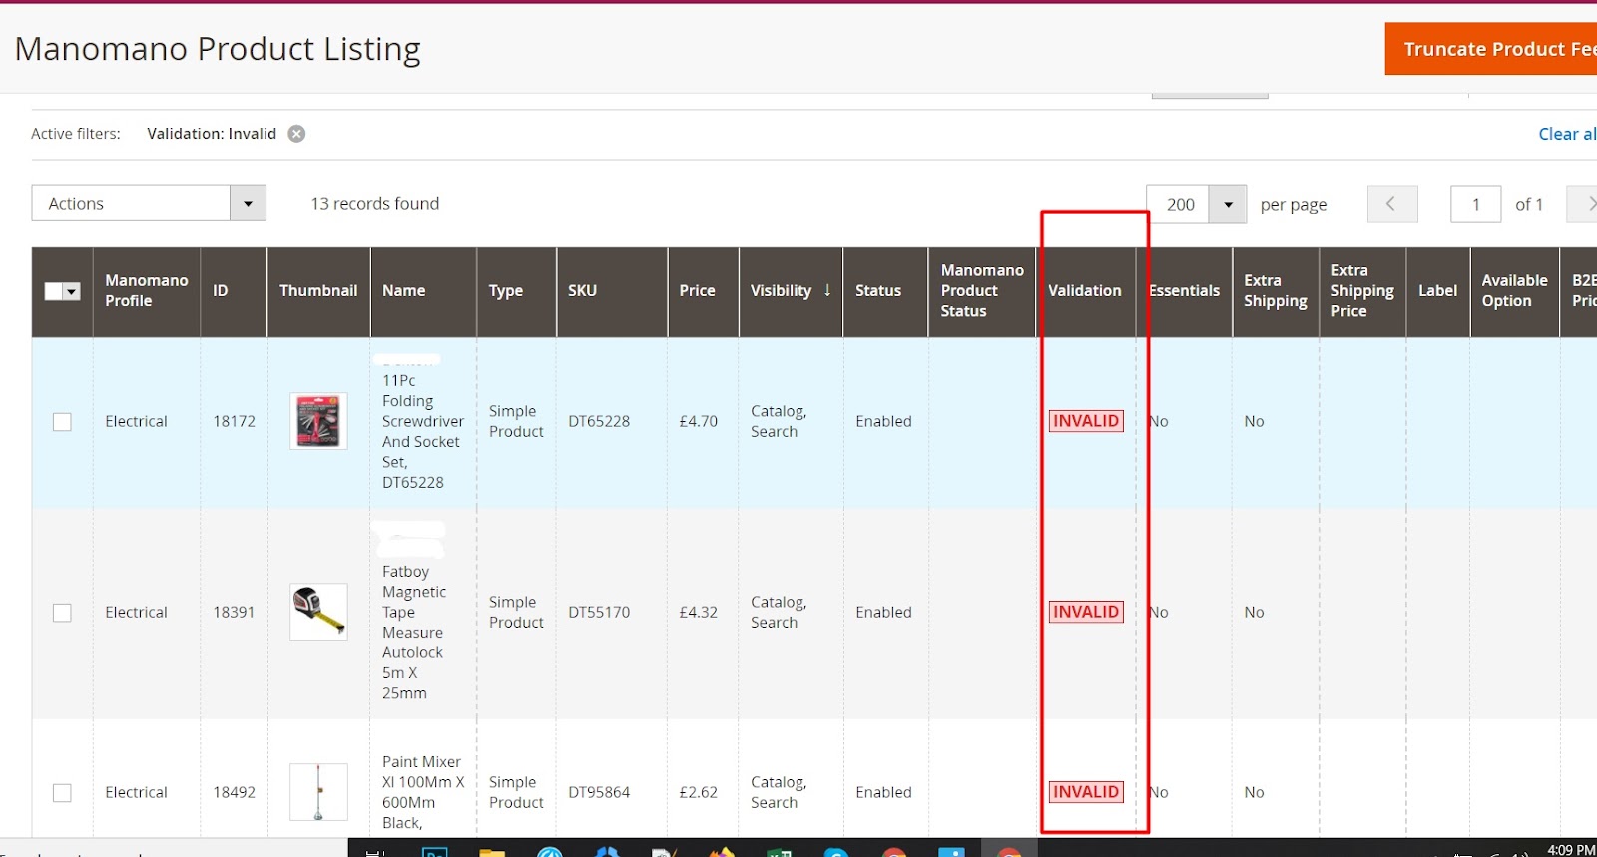This screenshot has width=1597, height=857.
Task: Click INVALID badge for SKU DT65228
Action: (x=1086, y=421)
